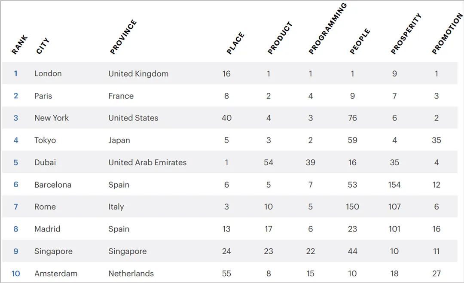Click rank number 9 for Singapore

pyautogui.click(x=16, y=251)
